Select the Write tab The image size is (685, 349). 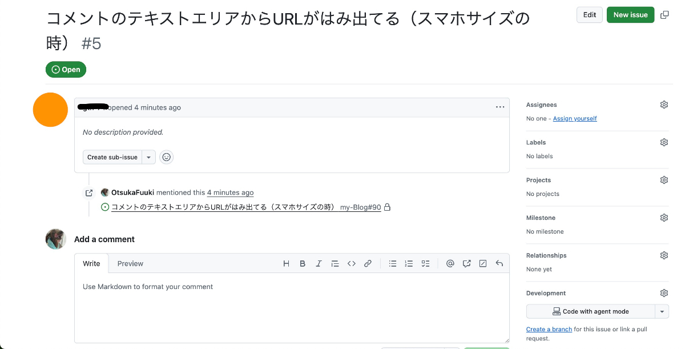coord(91,264)
